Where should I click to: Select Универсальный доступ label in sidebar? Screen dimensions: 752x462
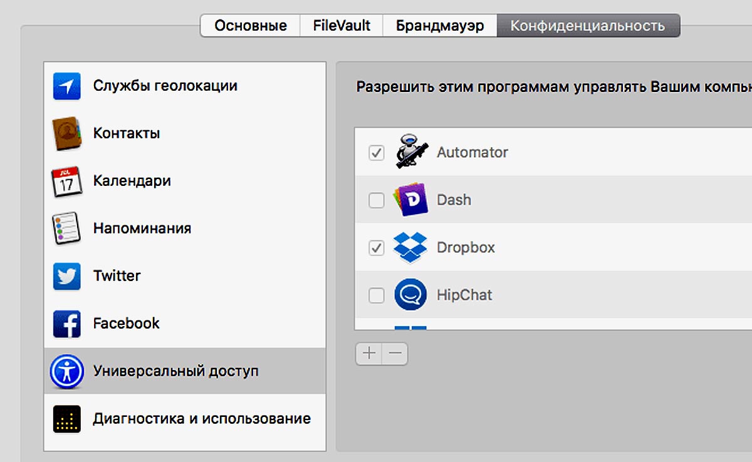coord(176,371)
